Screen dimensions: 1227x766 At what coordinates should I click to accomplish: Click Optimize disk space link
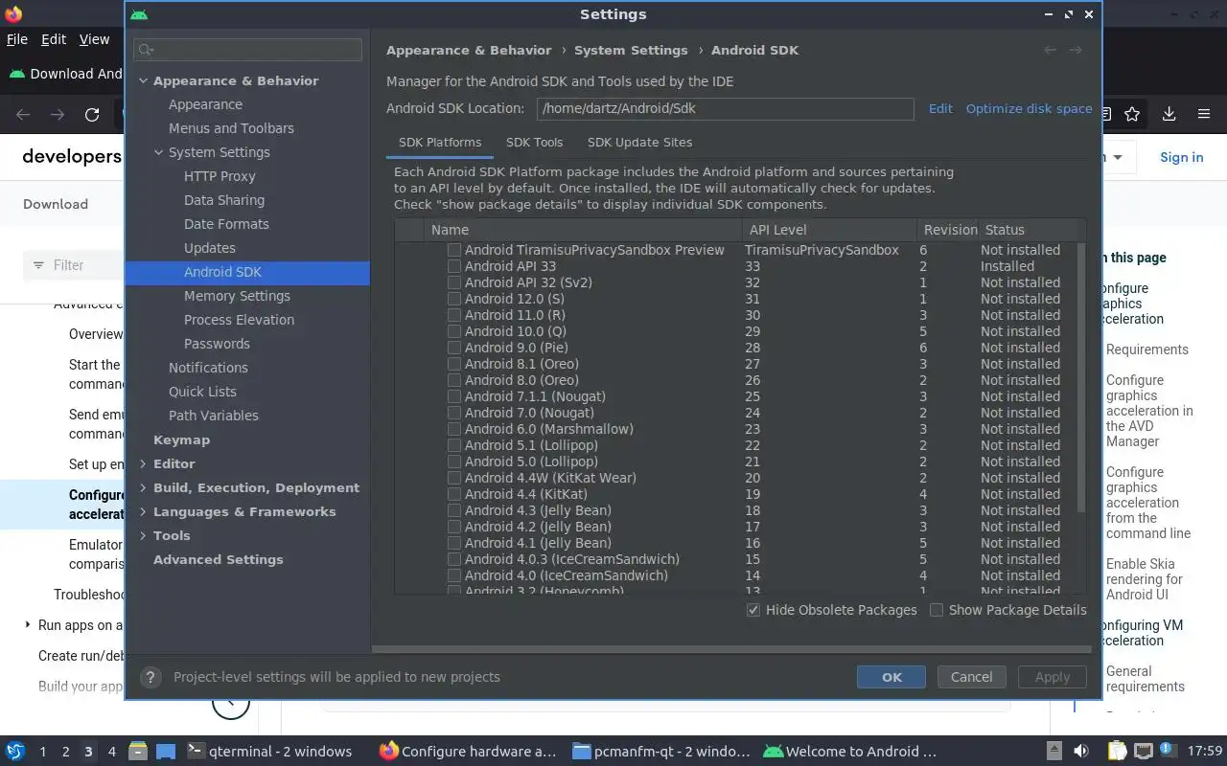[x=1029, y=108]
